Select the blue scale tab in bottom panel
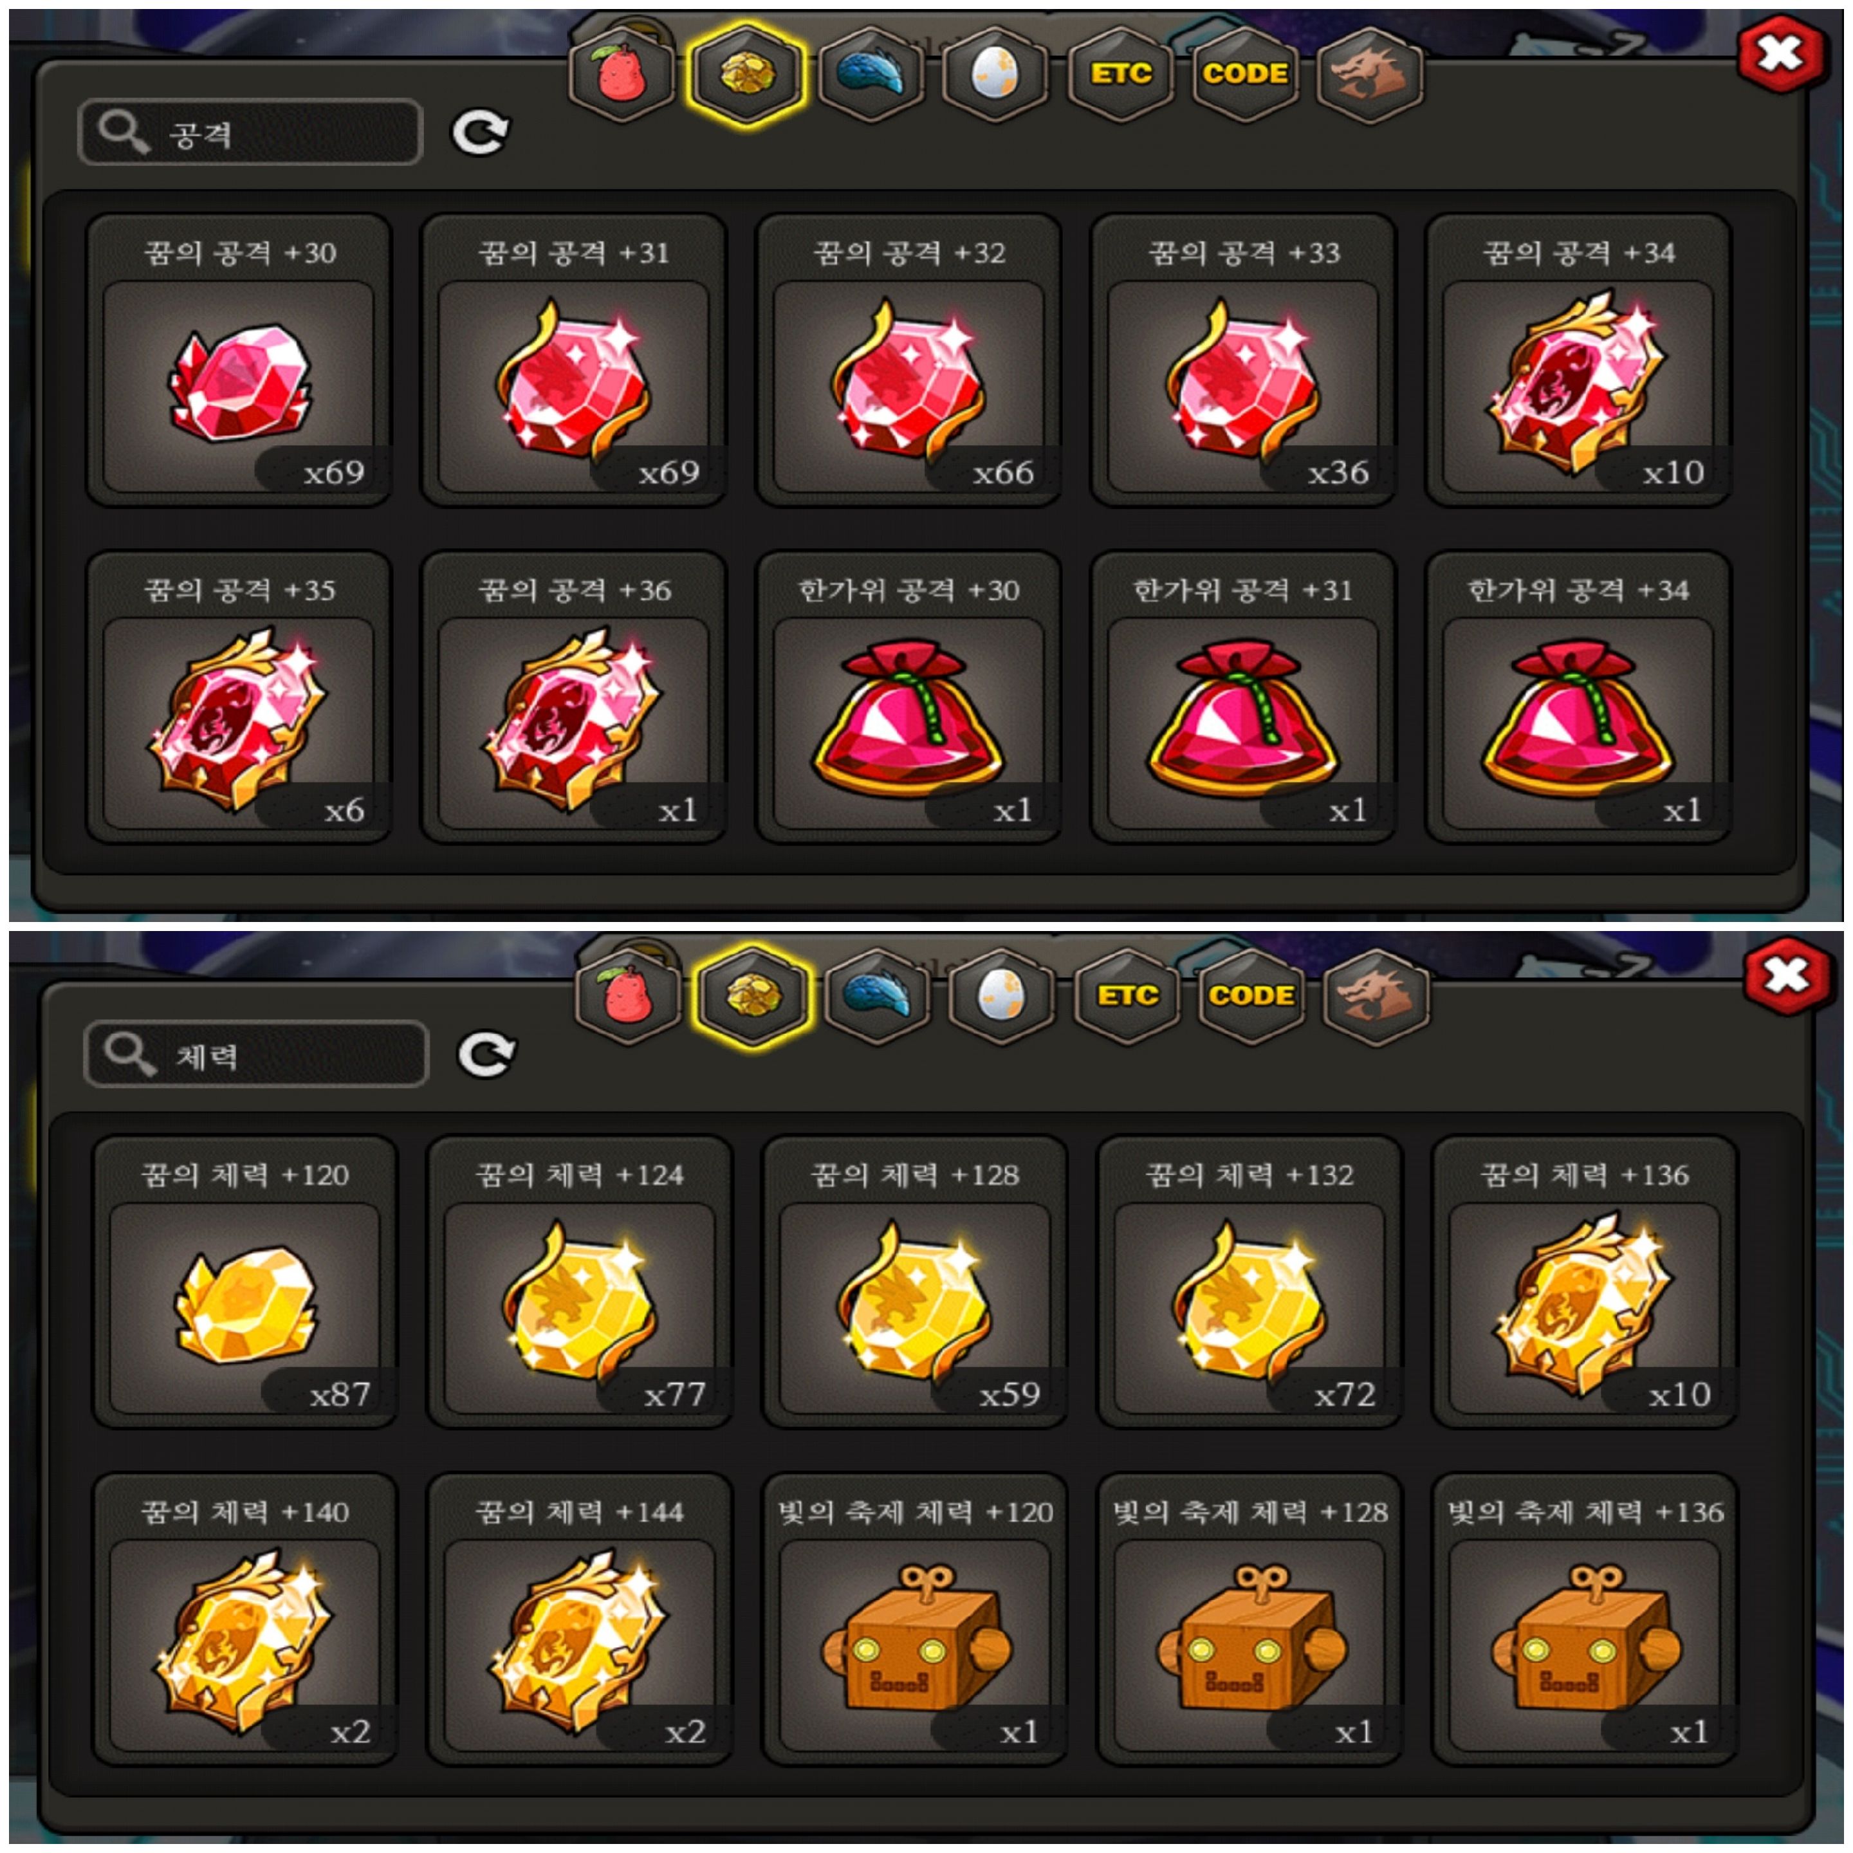This screenshot has height=1853, width=1853. pyautogui.click(x=878, y=997)
